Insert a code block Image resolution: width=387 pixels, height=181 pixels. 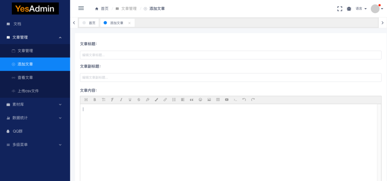pos(235,100)
